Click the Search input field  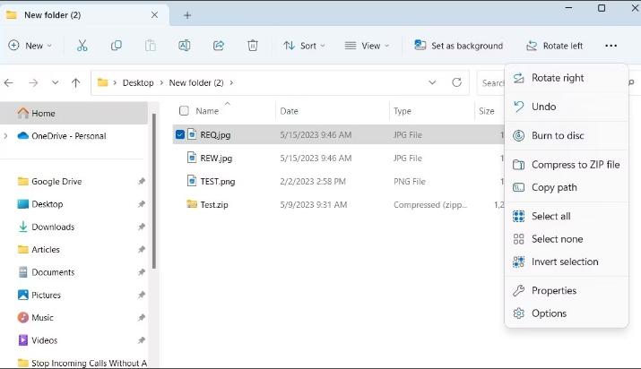[492, 83]
